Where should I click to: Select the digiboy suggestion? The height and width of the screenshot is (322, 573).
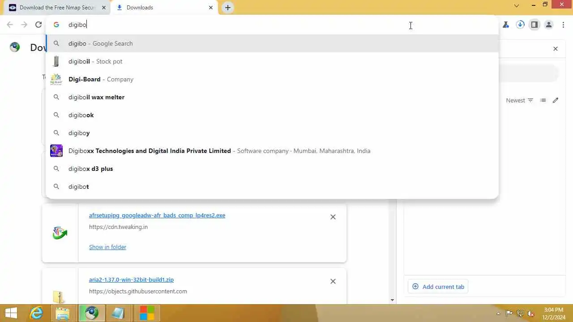(x=272, y=133)
